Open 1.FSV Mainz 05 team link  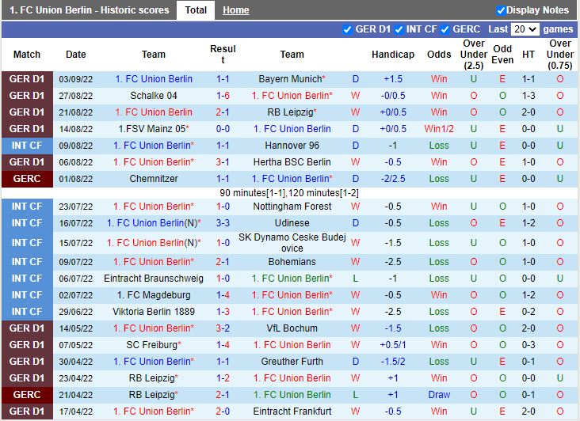tap(154, 129)
